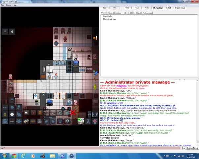Open Internet Explorer from the taskbar
The height and width of the screenshot is (159, 199).
23,156
